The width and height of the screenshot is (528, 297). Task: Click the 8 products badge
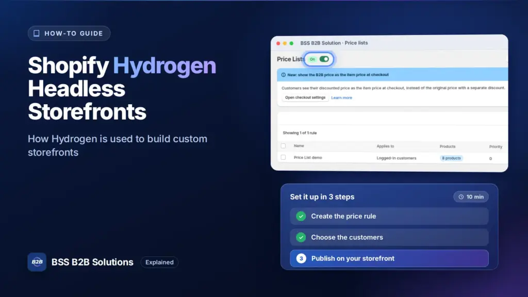[x=451, y=158]
